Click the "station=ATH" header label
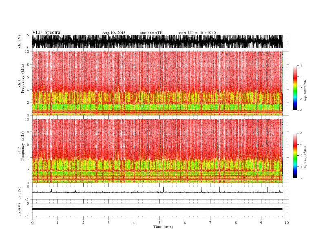Viewport: 323px width, 250px height. click(x=151, y=33)
